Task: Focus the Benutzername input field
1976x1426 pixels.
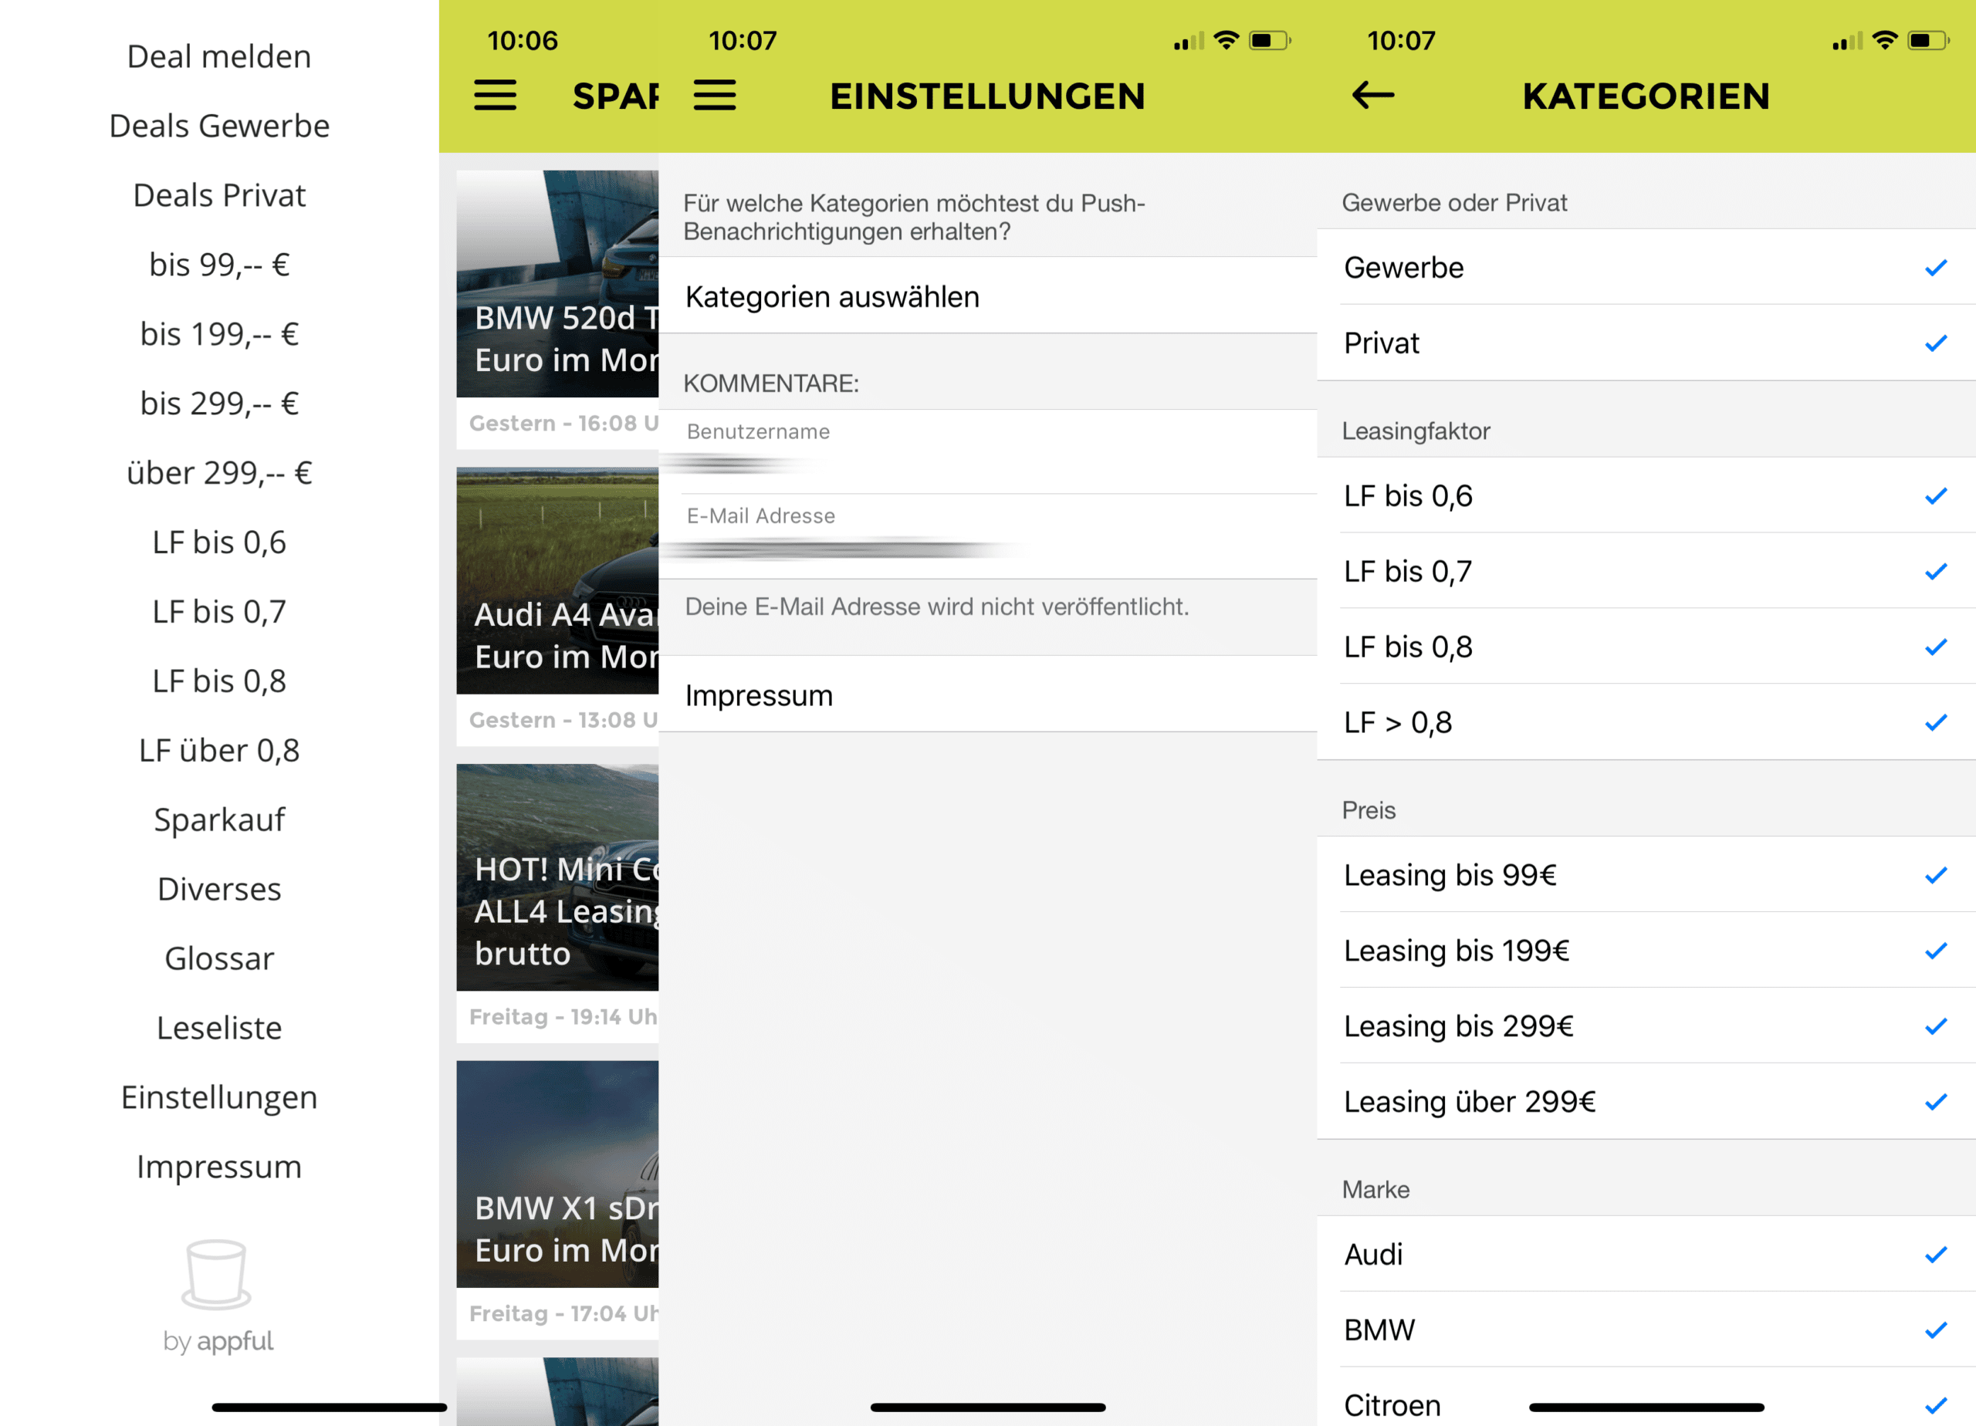Action: [x=988, y=451]
